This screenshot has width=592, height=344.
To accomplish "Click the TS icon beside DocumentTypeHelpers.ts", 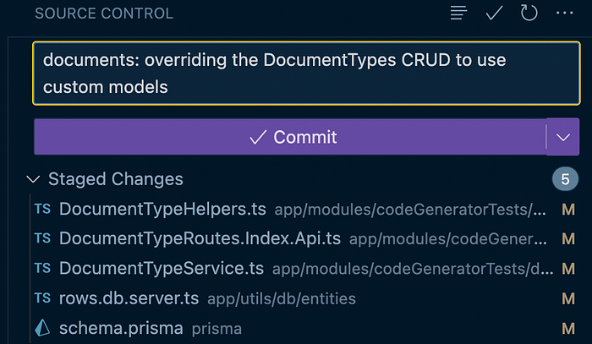I will click(42, 209).
